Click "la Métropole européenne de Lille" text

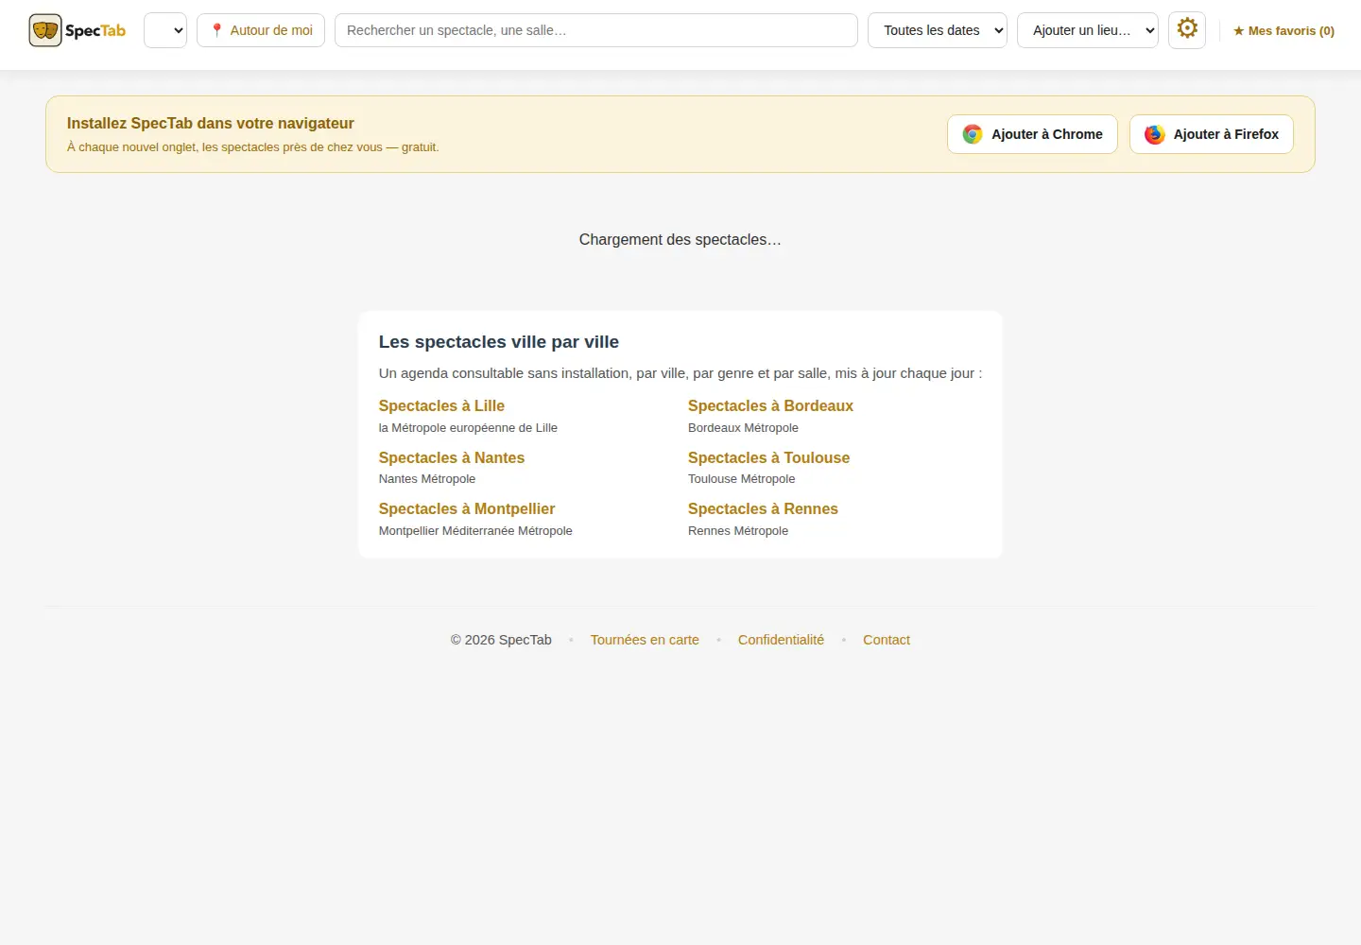pos(468,428)
